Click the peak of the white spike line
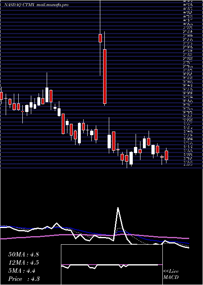This screenshot has height=285, width=203. coord(118,208)
